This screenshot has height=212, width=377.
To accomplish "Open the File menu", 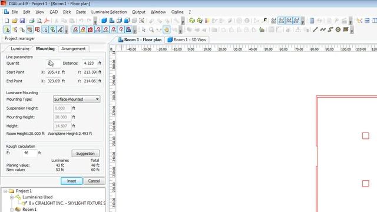I will coord(15,12).
